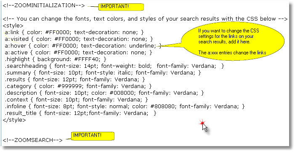This screenshot has width=295, height=152.
Task: Click the .infoline selector
Action: 16,106
